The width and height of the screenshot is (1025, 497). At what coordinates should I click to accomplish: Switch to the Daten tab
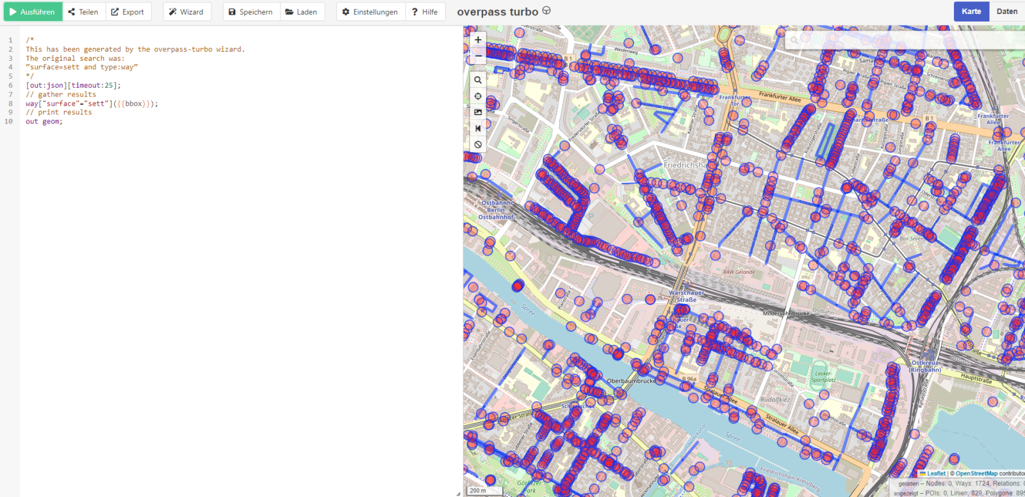(1006, 12)
